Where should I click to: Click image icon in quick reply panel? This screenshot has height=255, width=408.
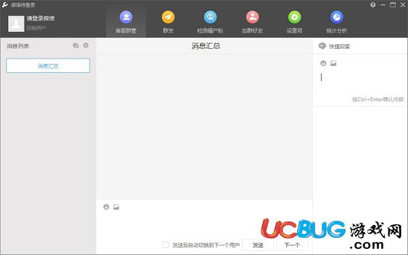coord(333,63)
